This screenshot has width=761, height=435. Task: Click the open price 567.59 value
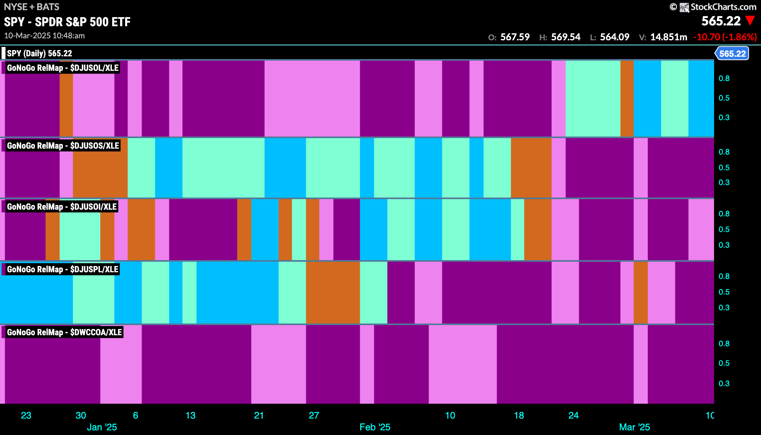(515, 37)
